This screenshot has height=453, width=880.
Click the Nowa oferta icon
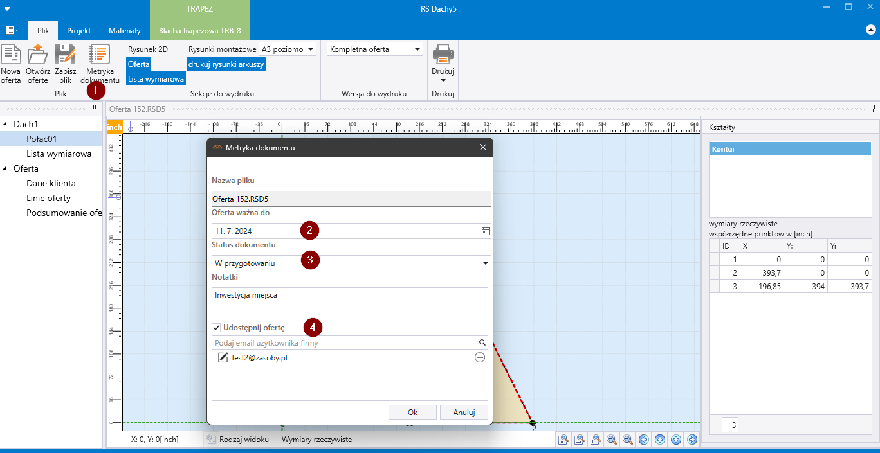(10, 55)
